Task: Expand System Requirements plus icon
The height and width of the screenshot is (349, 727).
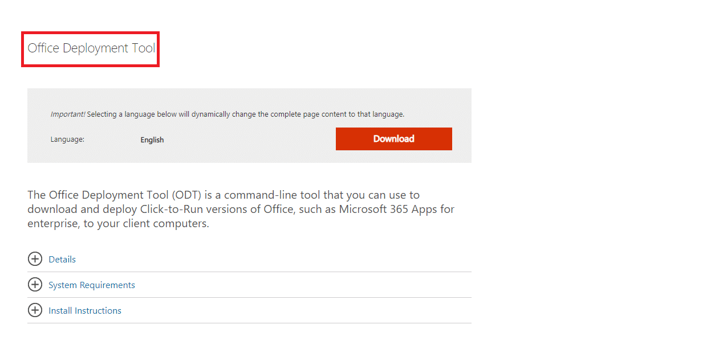Action: [35, 285]
